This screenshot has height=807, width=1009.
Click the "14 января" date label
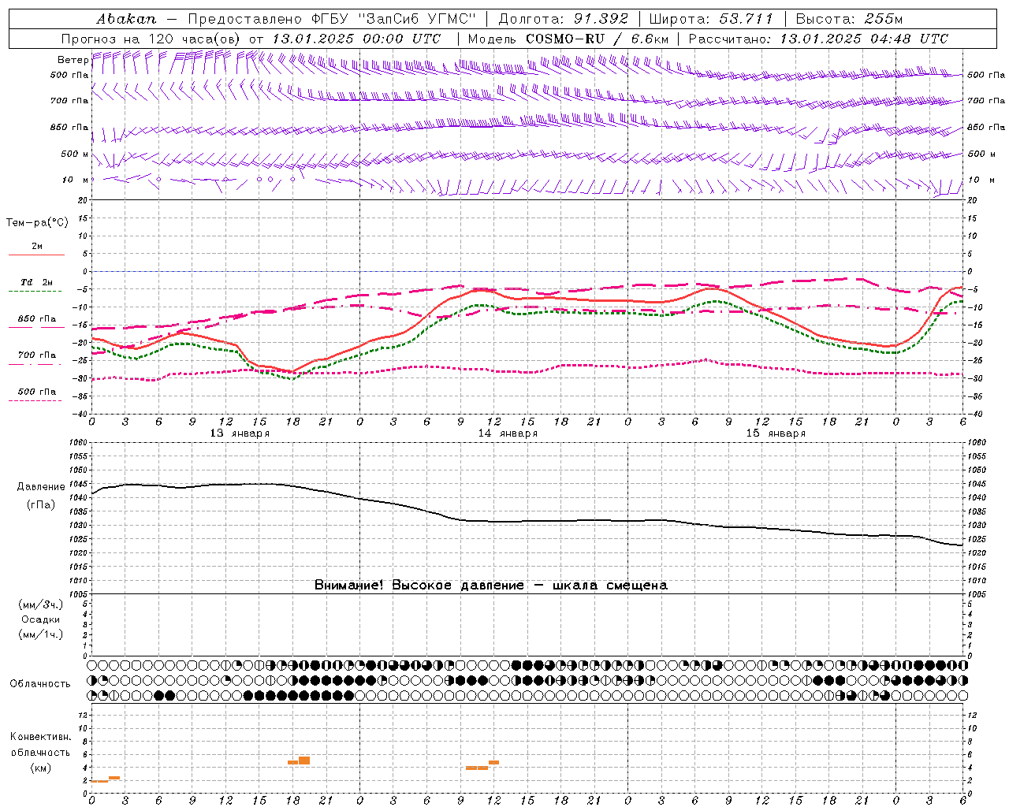tap(508, 433)
